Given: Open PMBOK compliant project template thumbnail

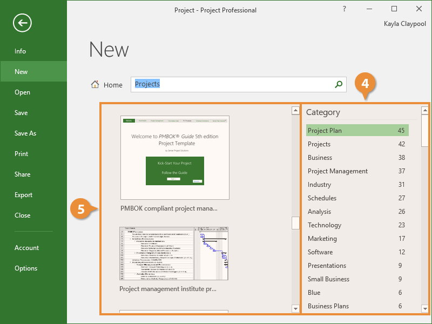Looking at the screenshot, I should click(174, 158).
